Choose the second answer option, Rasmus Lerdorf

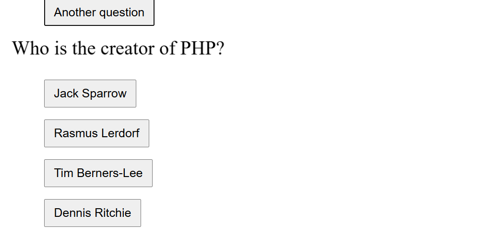click(97, 133)
